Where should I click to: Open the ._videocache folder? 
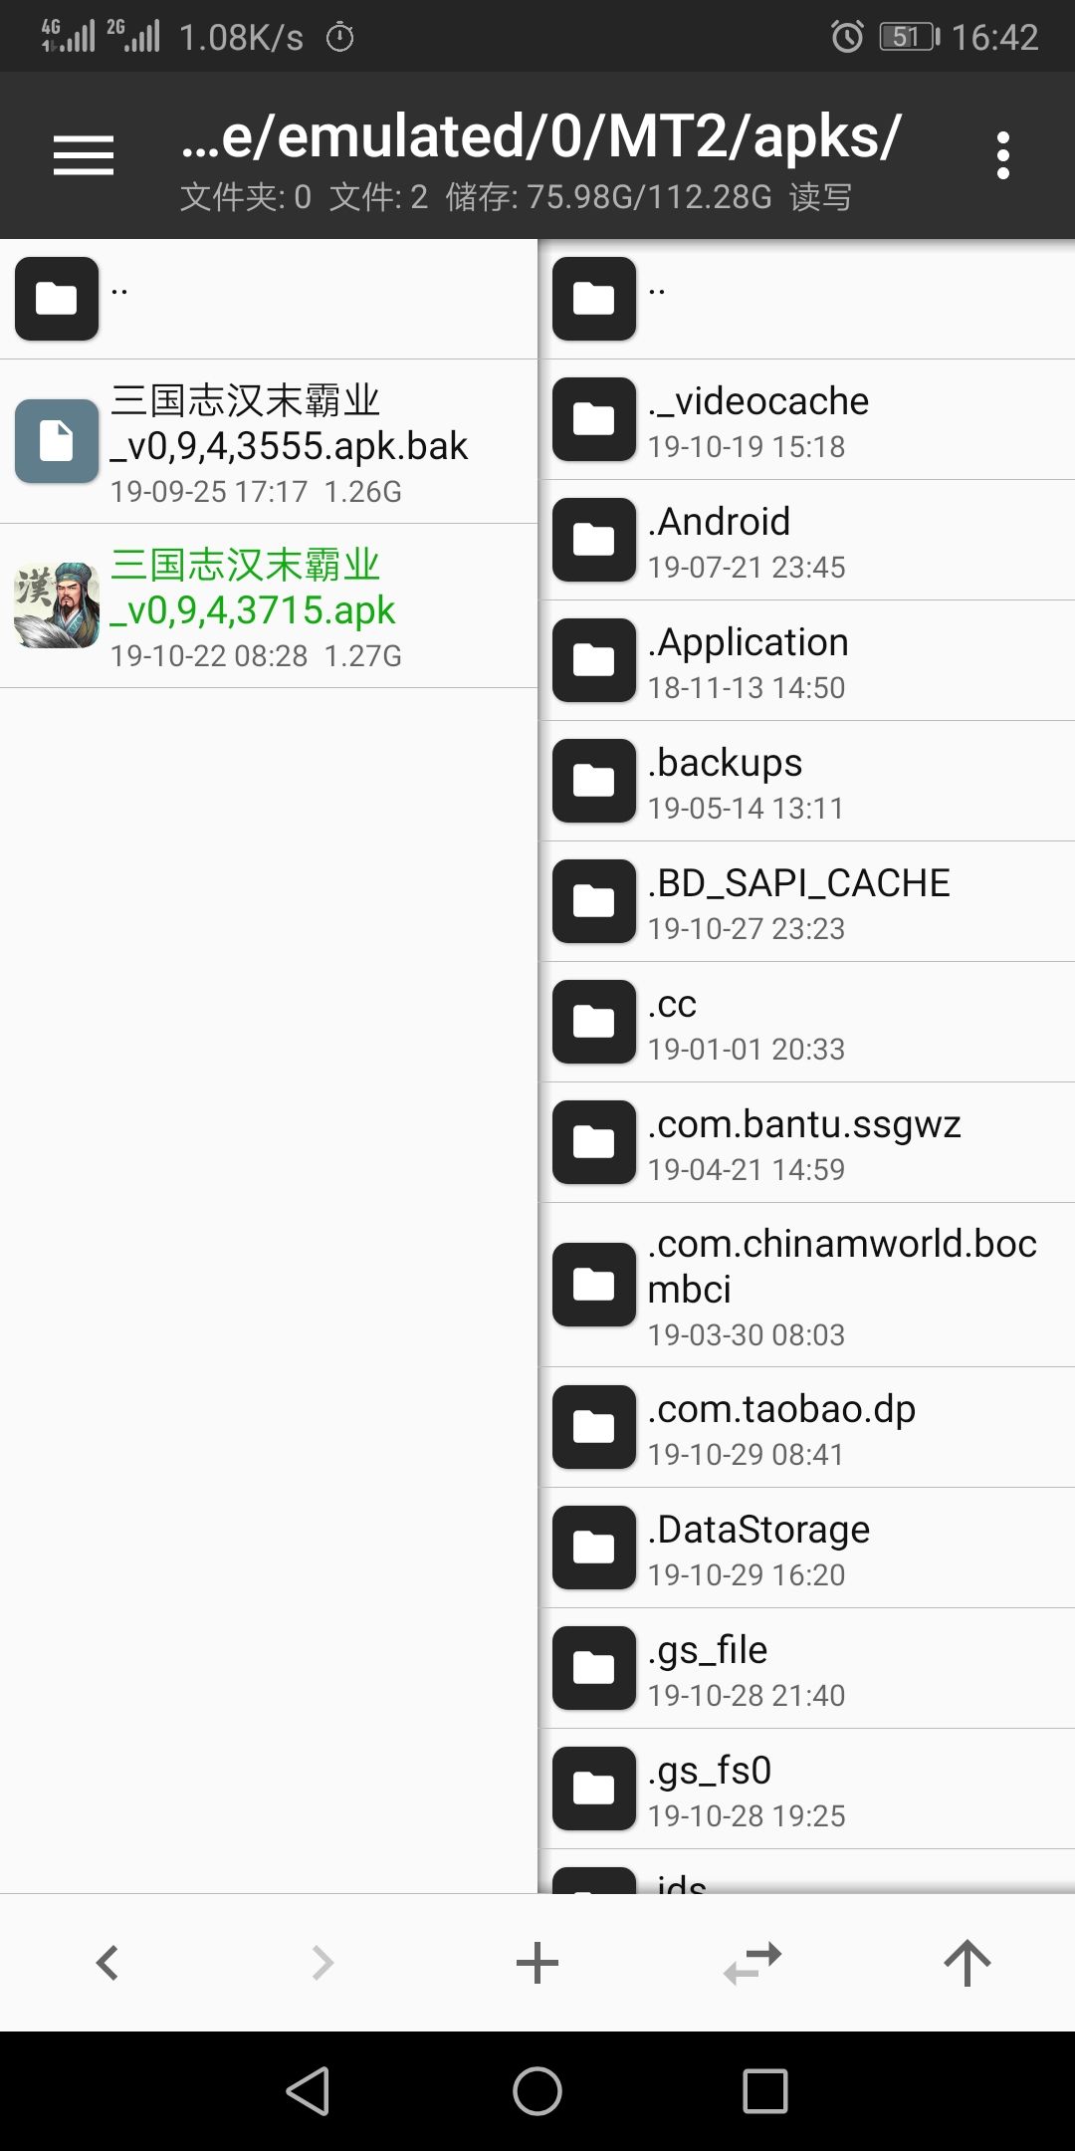[x=806, y=418]
